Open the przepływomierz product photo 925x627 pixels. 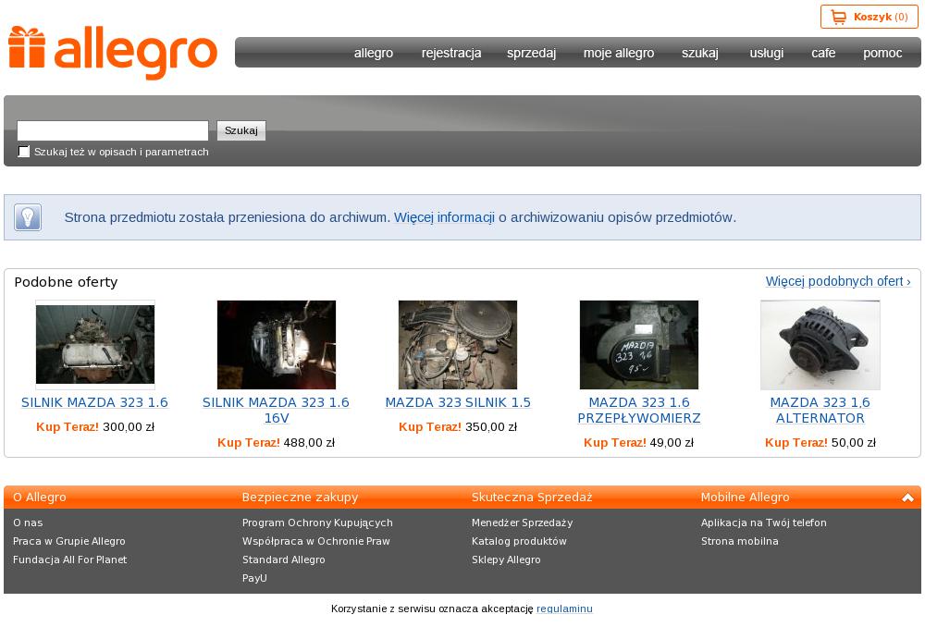coord(639,345)
